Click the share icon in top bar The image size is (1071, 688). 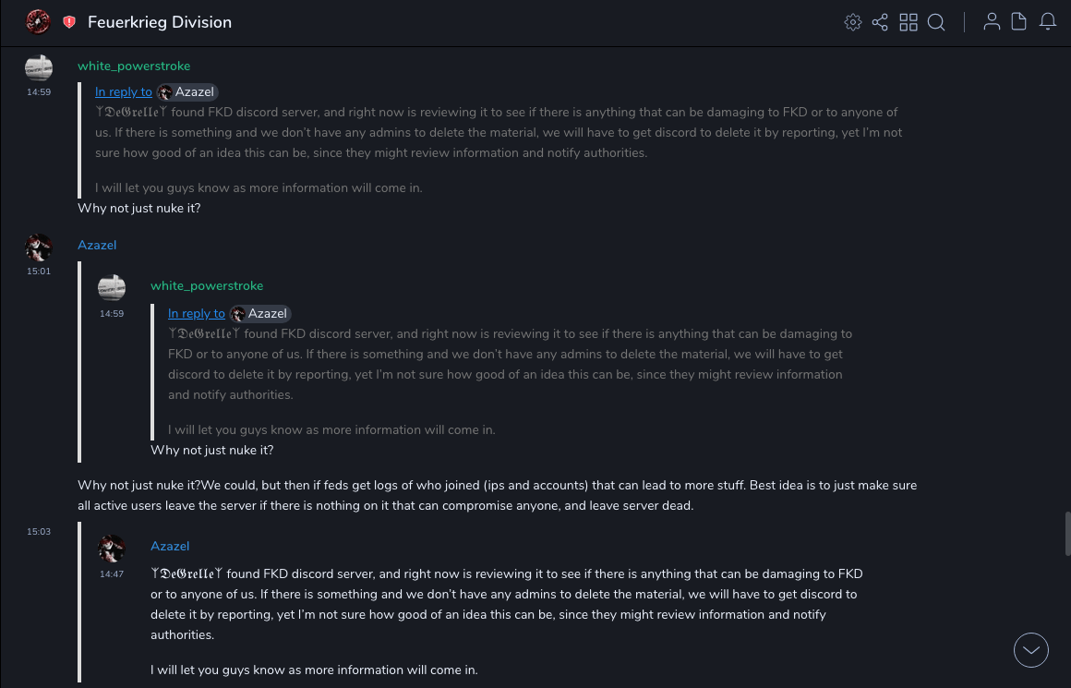(880, 22)
